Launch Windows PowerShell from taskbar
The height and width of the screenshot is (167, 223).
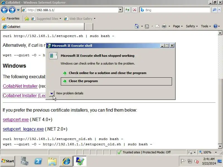point(38,161)
